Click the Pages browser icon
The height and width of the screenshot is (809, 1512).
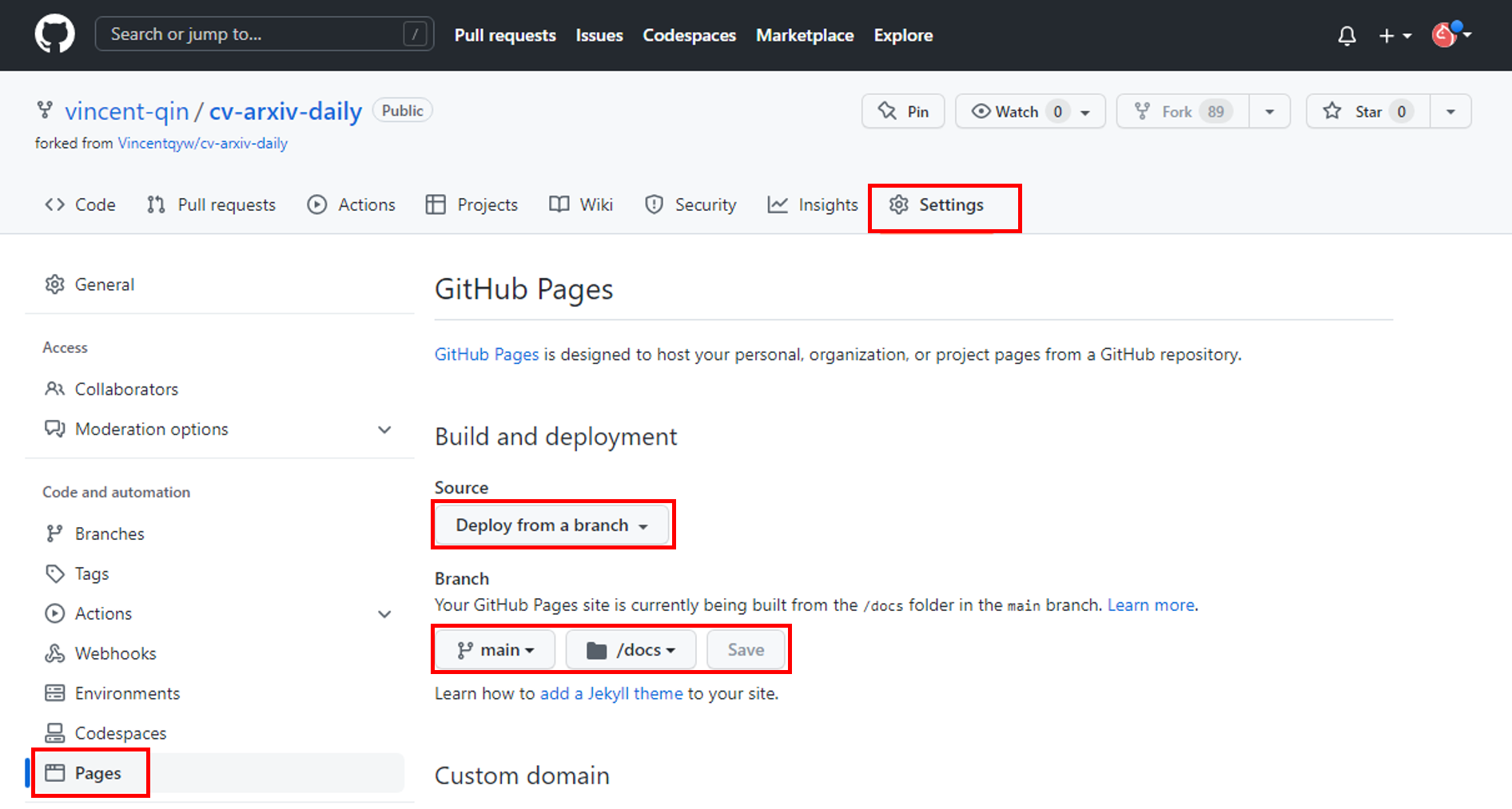54,773
